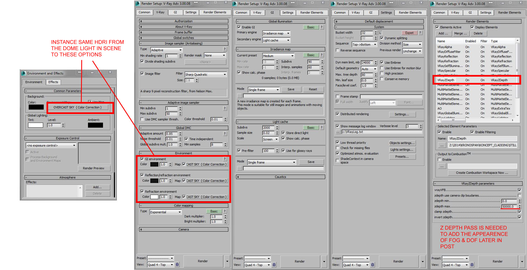Click the help icon beside Color mapping Basic button
Screen dimensions: 527x270
click(x=225, y=211)
